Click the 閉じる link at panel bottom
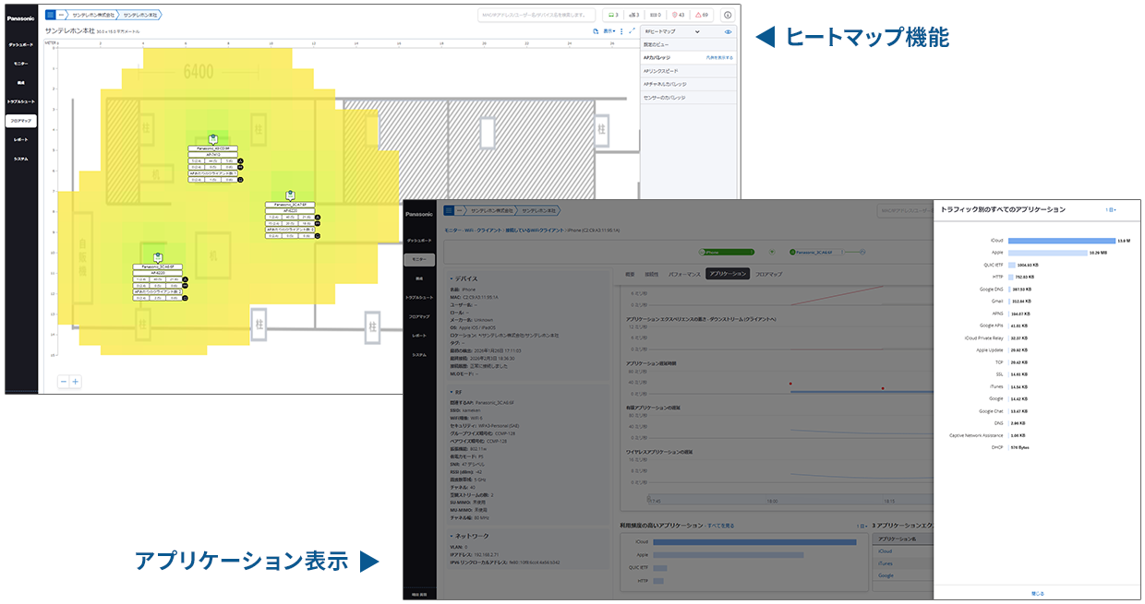 click(x=1037, y=593)
